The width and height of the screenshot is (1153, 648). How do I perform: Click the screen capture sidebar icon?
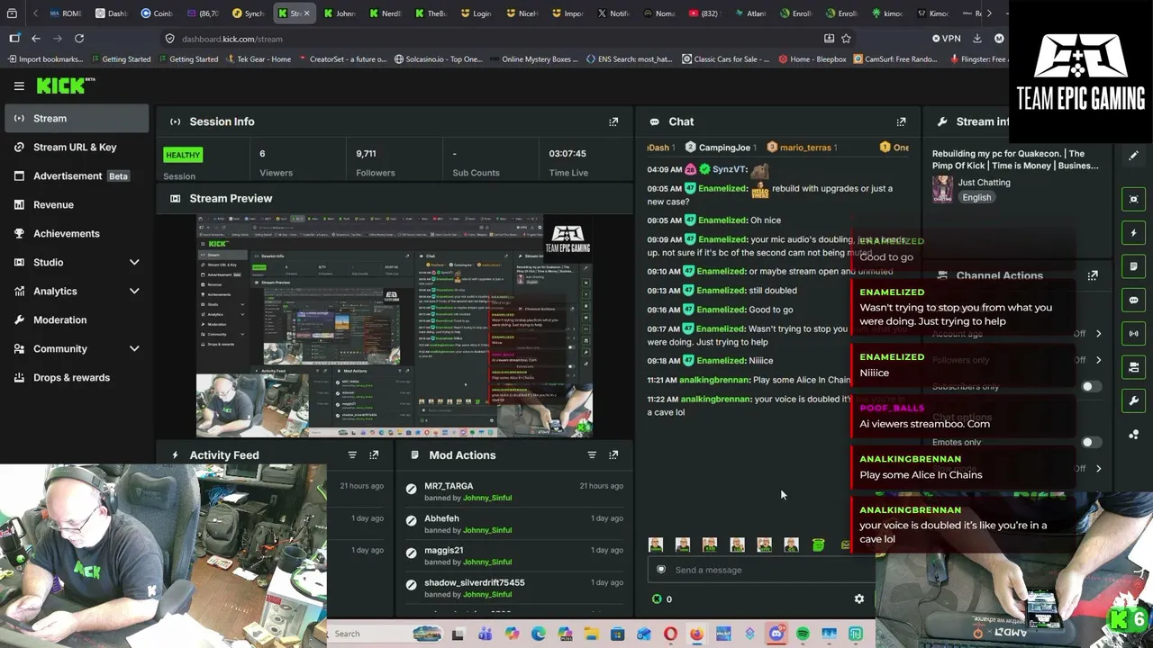(1133, 199)
